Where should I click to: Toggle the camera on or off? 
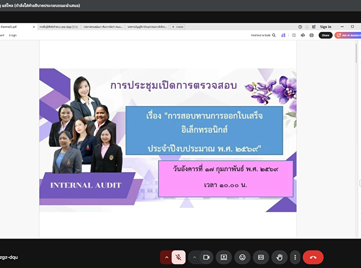[x=206, y=257]
